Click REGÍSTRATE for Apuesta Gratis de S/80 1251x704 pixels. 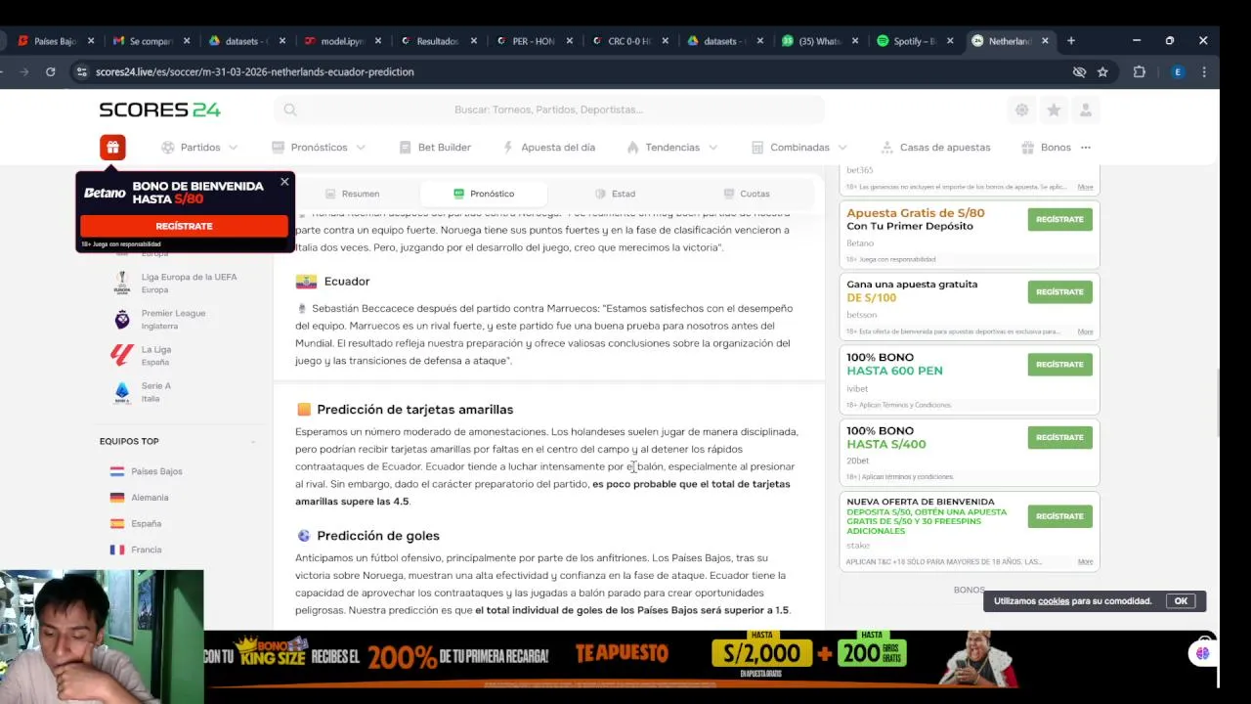tap(1059, 219)
